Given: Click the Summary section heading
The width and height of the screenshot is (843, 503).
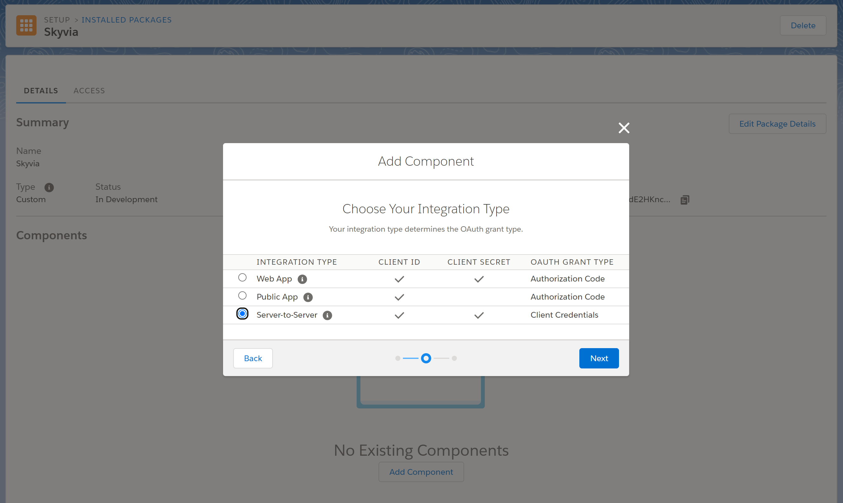Looking at the screenshot, I should [x=42, y=122].
